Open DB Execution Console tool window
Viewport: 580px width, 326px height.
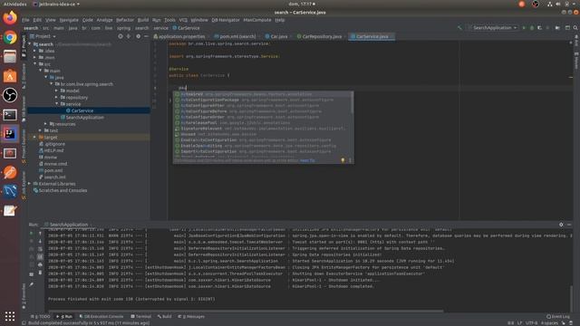[x=101, y=316]
